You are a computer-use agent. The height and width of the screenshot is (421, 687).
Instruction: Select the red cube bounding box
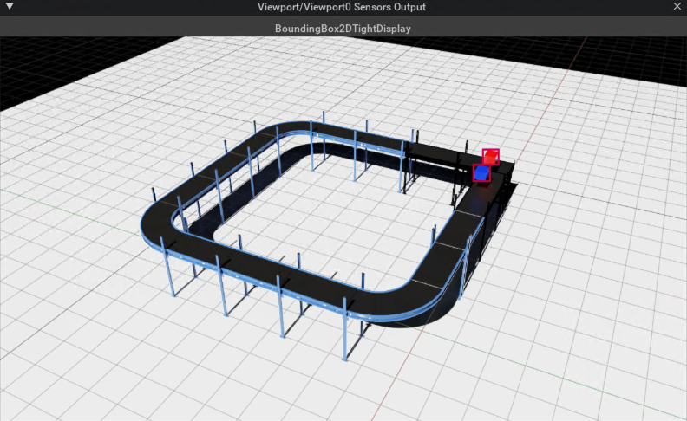tap(491, 157)
